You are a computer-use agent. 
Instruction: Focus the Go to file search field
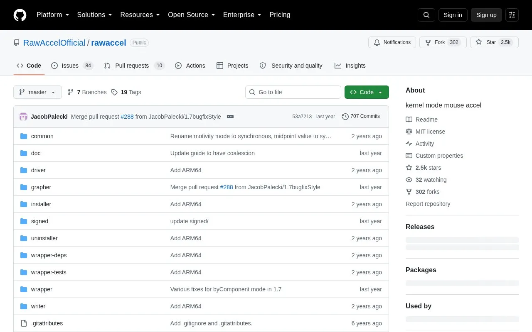coord(293,92)
